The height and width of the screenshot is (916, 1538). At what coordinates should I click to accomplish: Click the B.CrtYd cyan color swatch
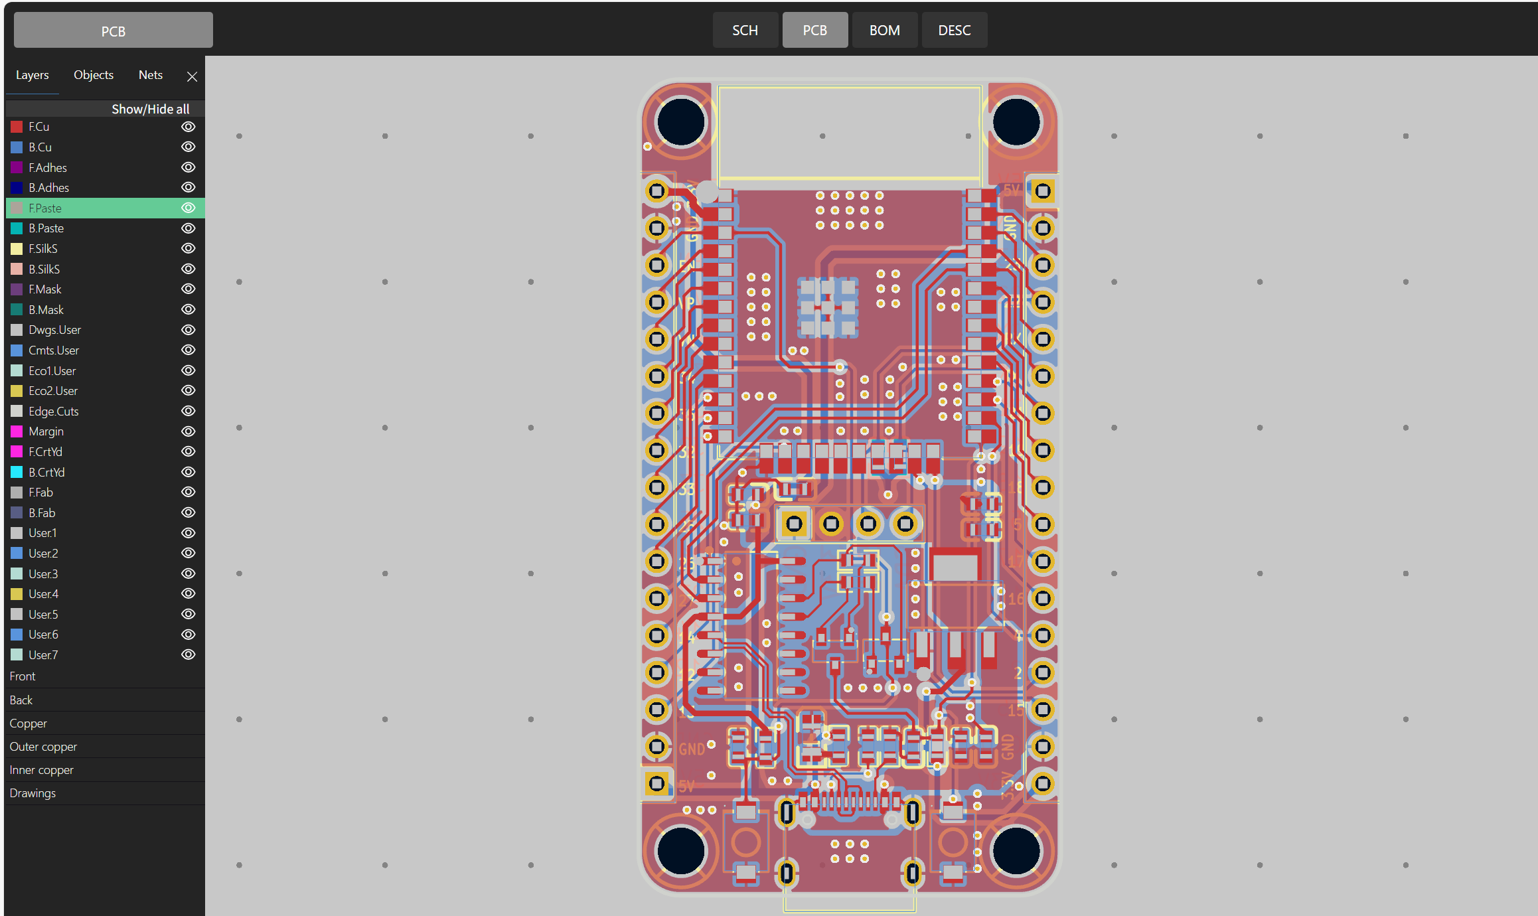(x=17, y=472)
